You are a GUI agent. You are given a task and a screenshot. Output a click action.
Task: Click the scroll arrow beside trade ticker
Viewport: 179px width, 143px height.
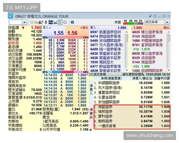tap(87, 75)
